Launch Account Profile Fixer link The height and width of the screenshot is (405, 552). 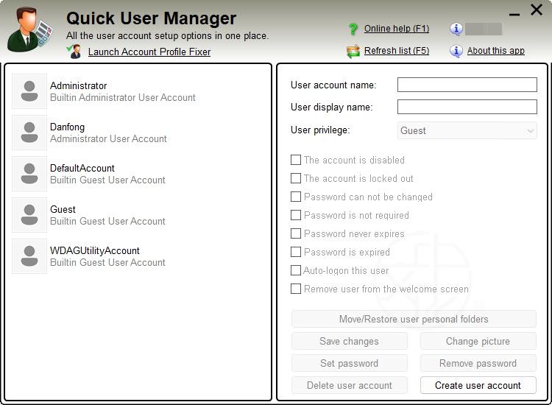click(x=149, y=52)
